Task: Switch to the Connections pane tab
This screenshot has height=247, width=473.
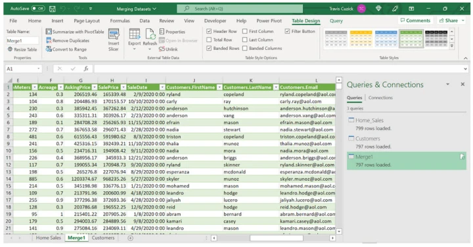Action: pos(380,98)
